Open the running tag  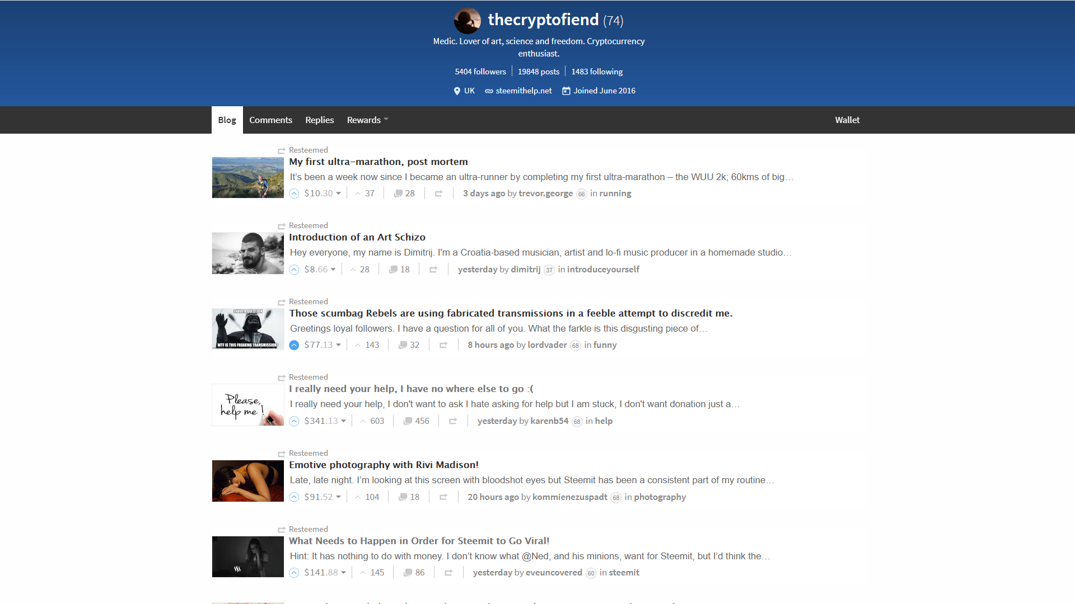pos(615,194)
